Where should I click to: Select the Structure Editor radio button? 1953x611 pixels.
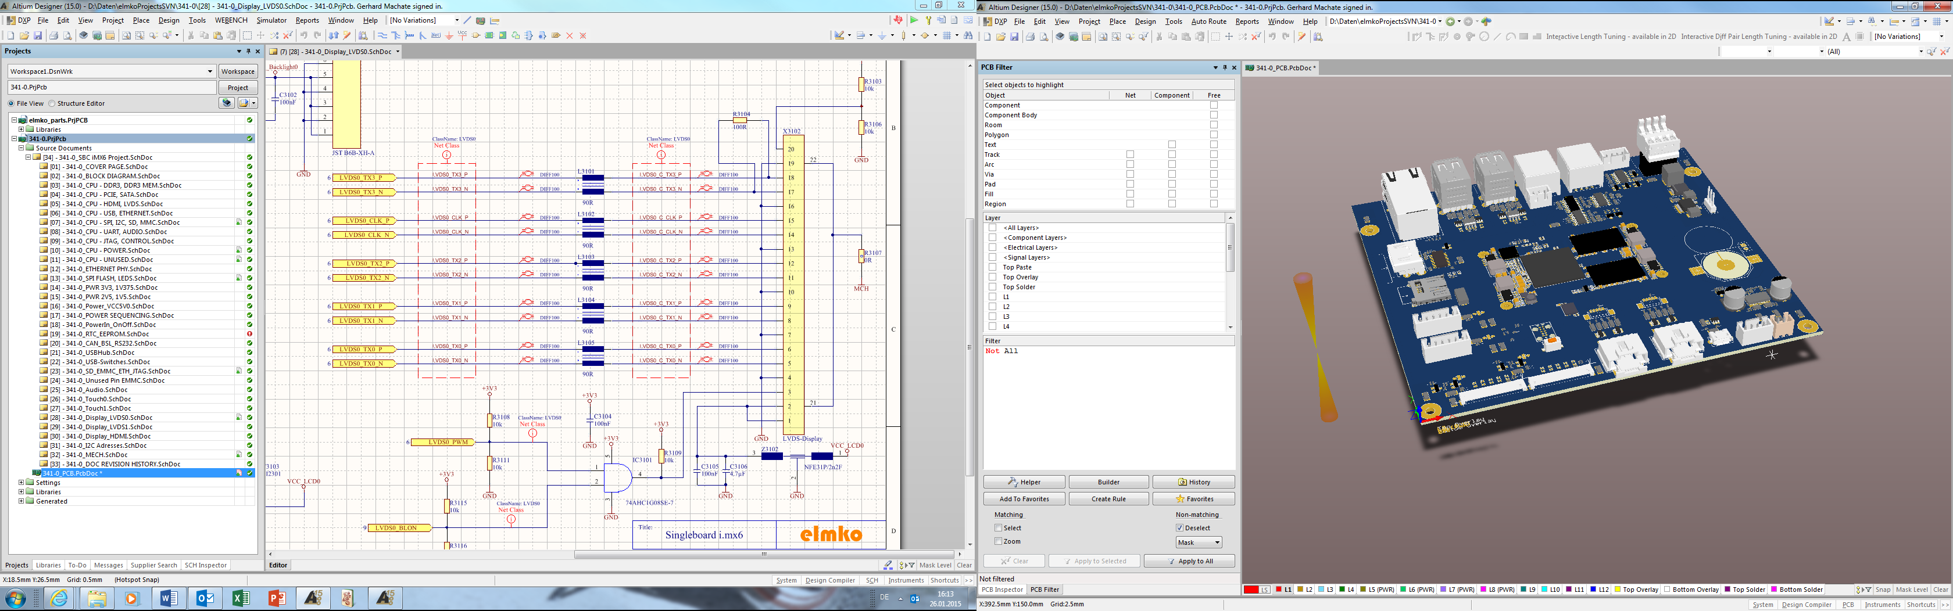pos(52,104)
